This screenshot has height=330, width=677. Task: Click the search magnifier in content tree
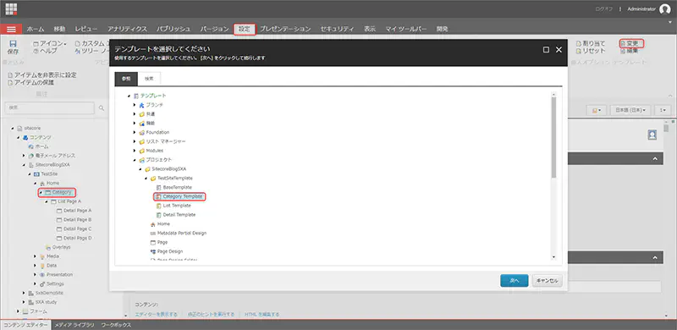click(102, 108)
